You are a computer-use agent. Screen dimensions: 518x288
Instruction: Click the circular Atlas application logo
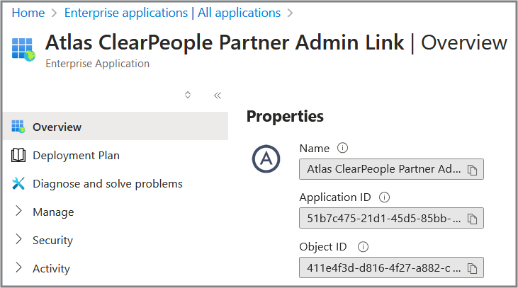coord(266,160)
